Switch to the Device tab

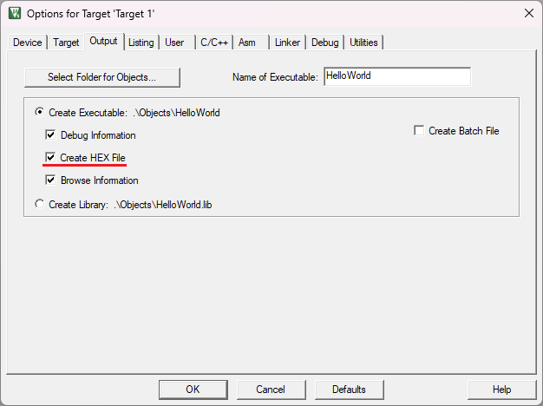tap(28, 43)
